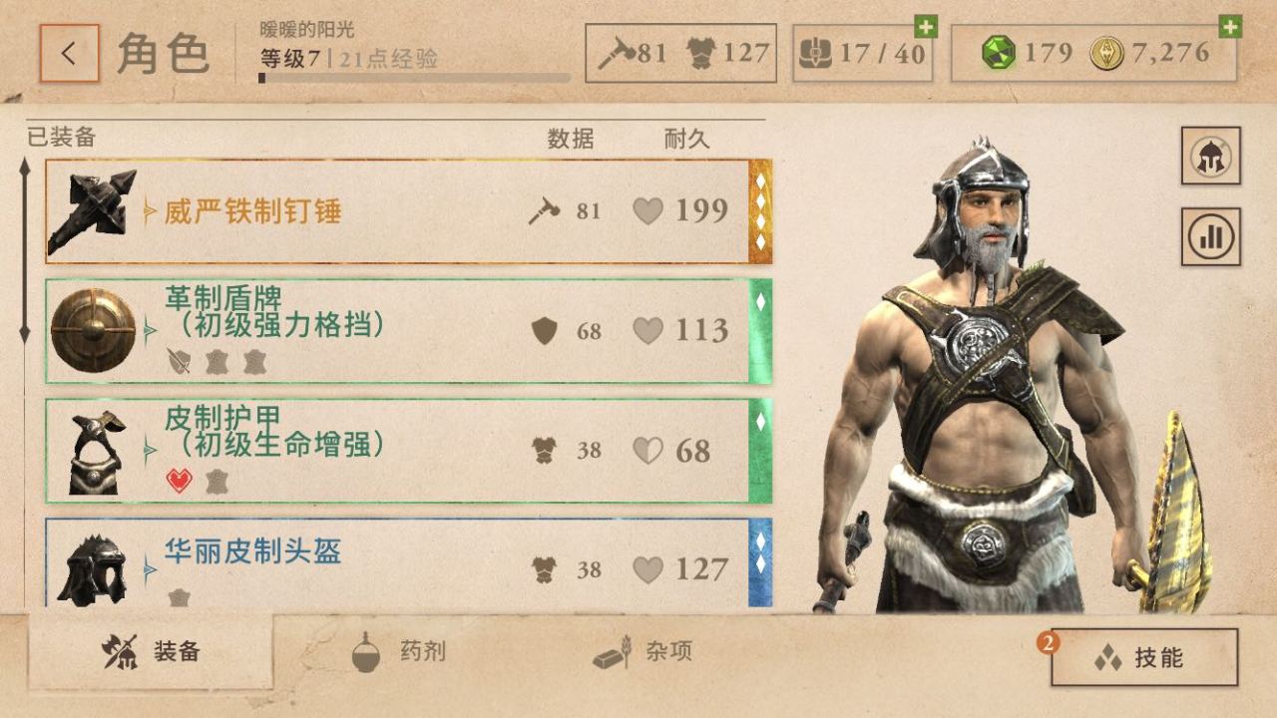Tap the green plus on inventory capacity
The width and height of the screenshot is (1277, 718).
pyautogui.click(x=926, y=27)
